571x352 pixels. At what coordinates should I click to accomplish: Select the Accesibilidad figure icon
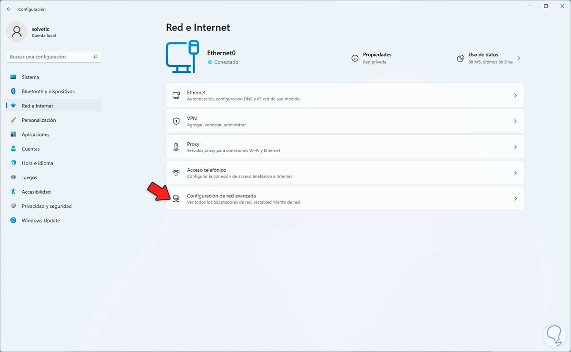click(x=13, y=192)
